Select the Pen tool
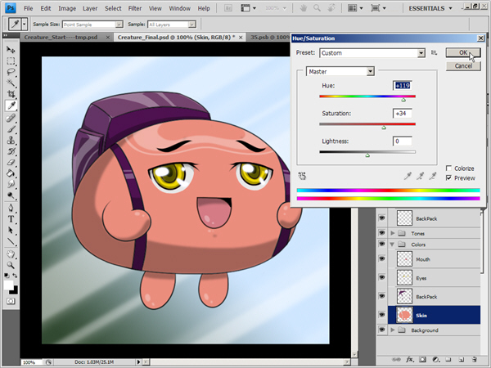Screen dimensions: 491x368 pyautogui.click(x=11, y=208)
